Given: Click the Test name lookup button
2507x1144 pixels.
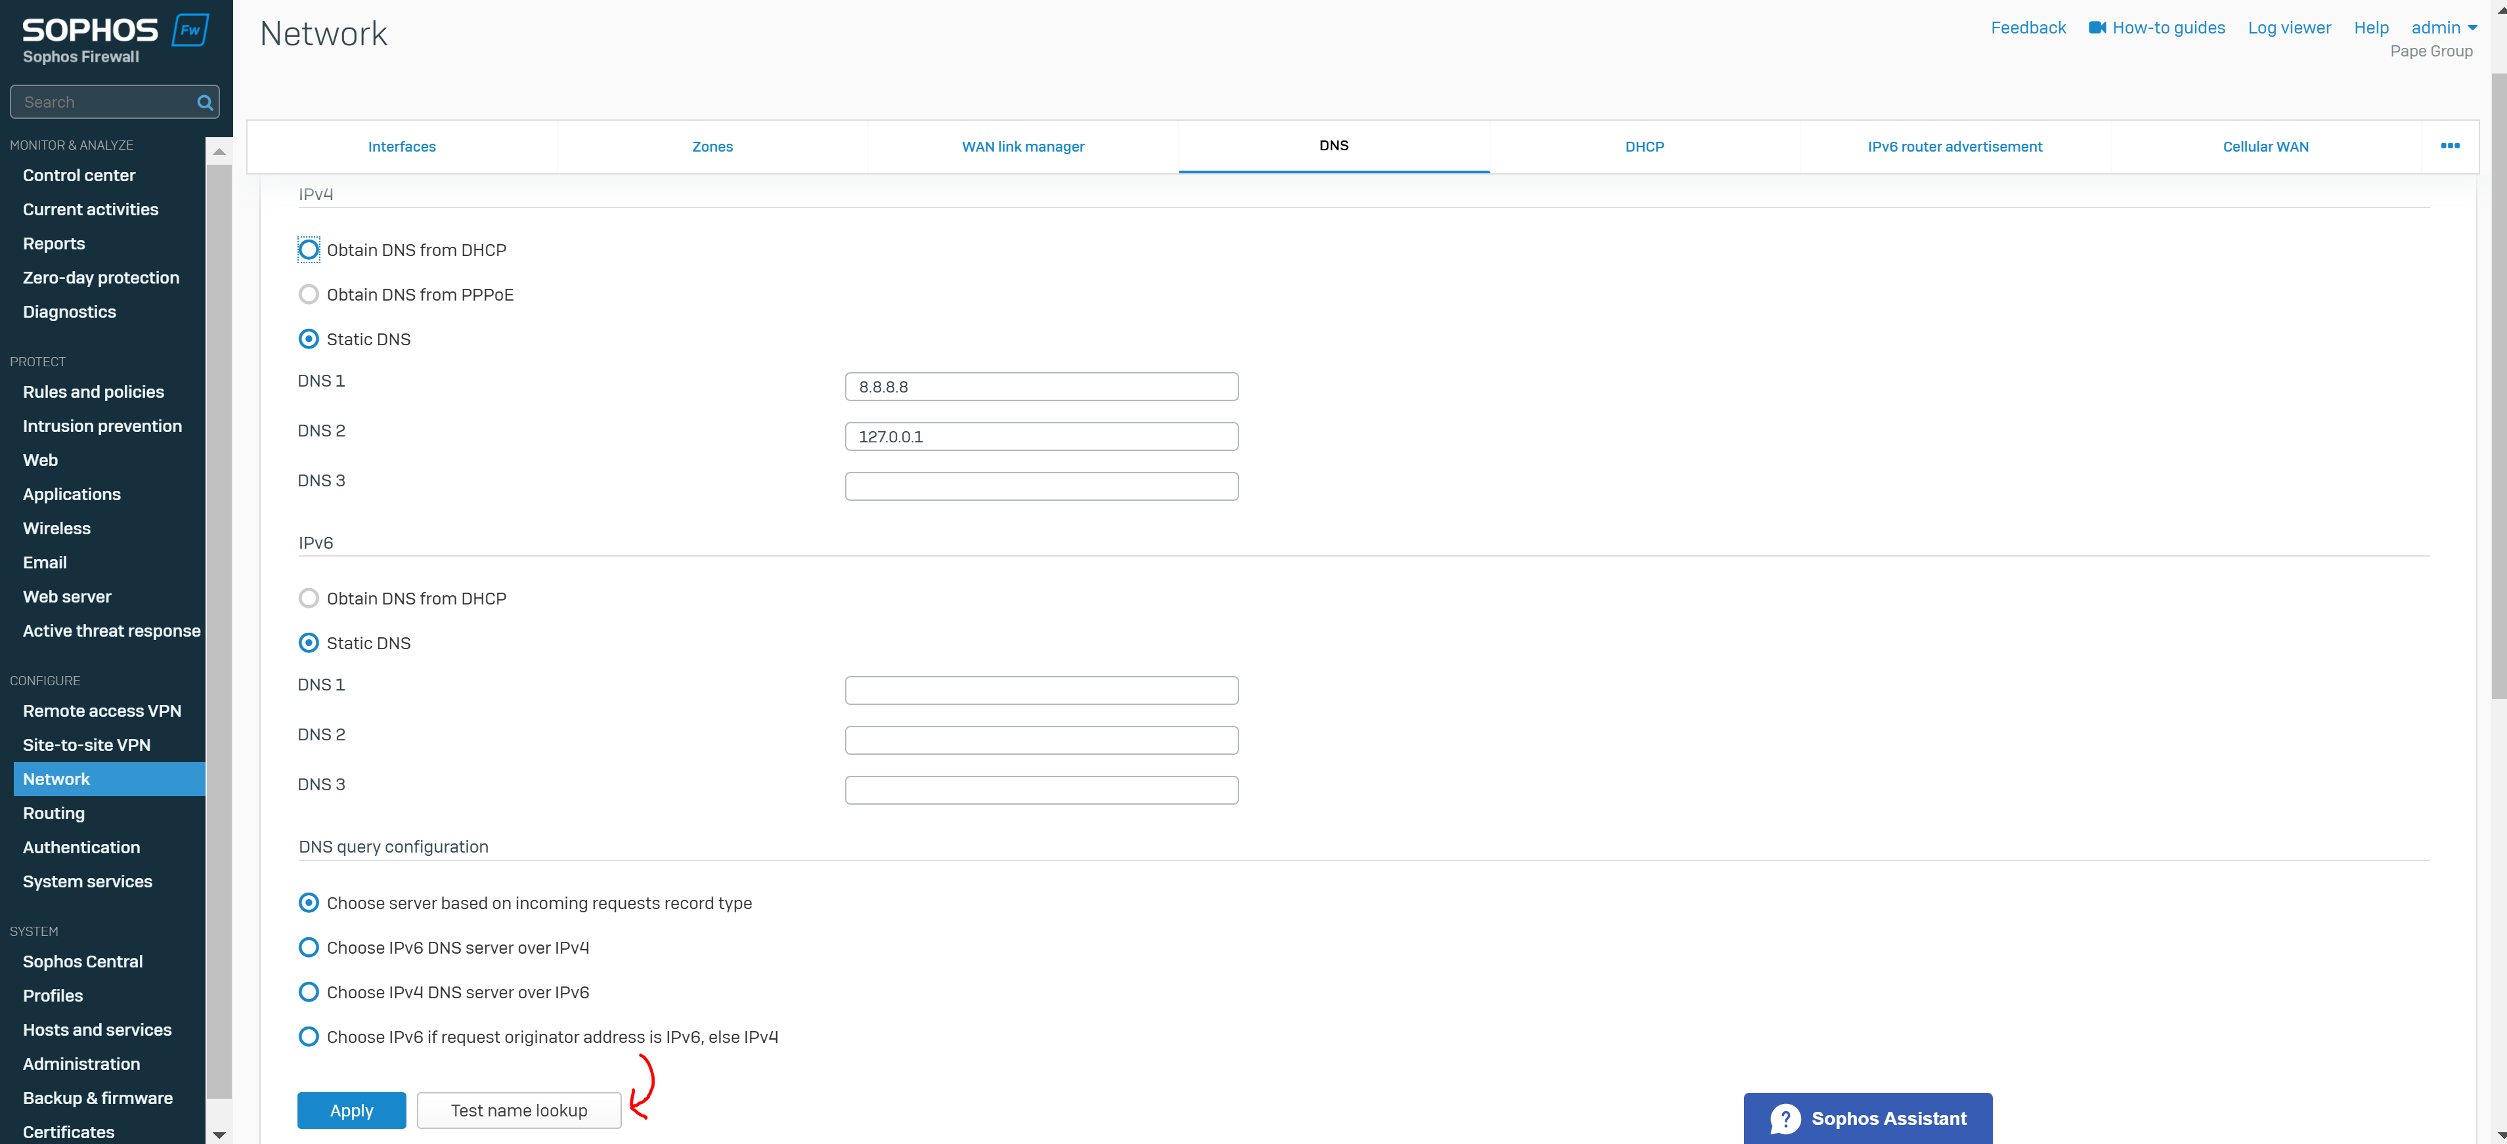Looking at the screenshot, I should pos(519,1110).
